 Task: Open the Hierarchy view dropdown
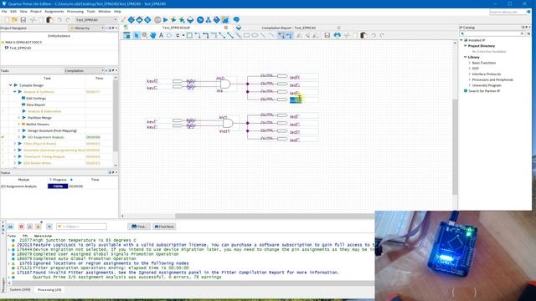point(87,28)
